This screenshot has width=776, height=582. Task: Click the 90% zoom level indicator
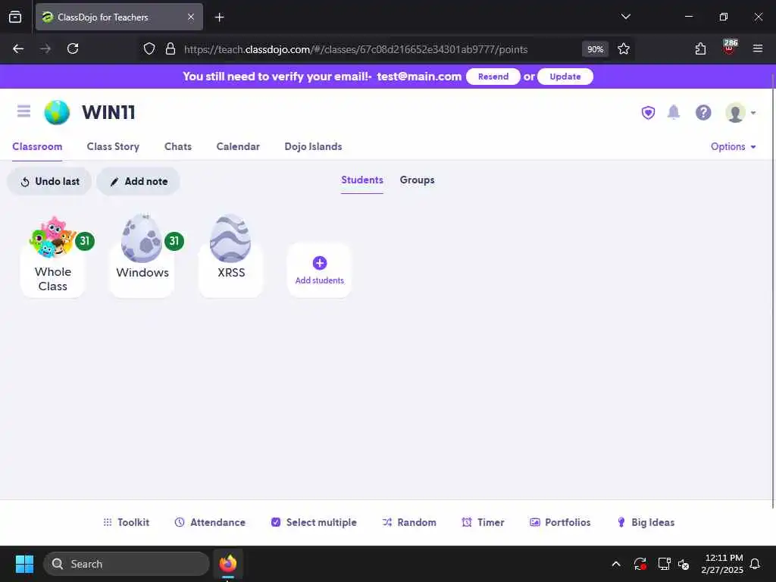click(x=595, y=49)
